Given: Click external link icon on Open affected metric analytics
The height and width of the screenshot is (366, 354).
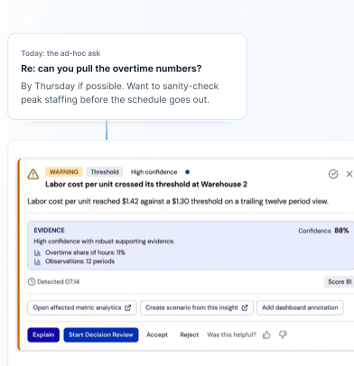Looking at the screenshot, I should click(128, 307).
